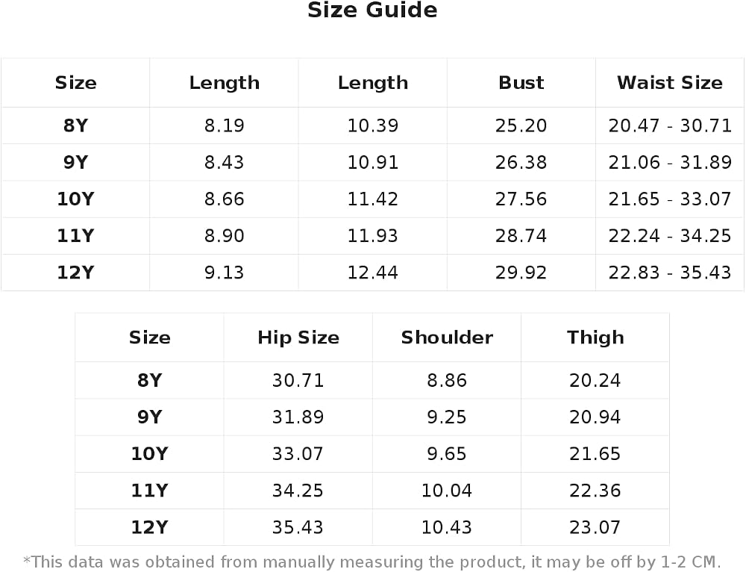Click the Bust column header
The width and height of the screenshot is (746, 572).
click(x=521, y=82)
